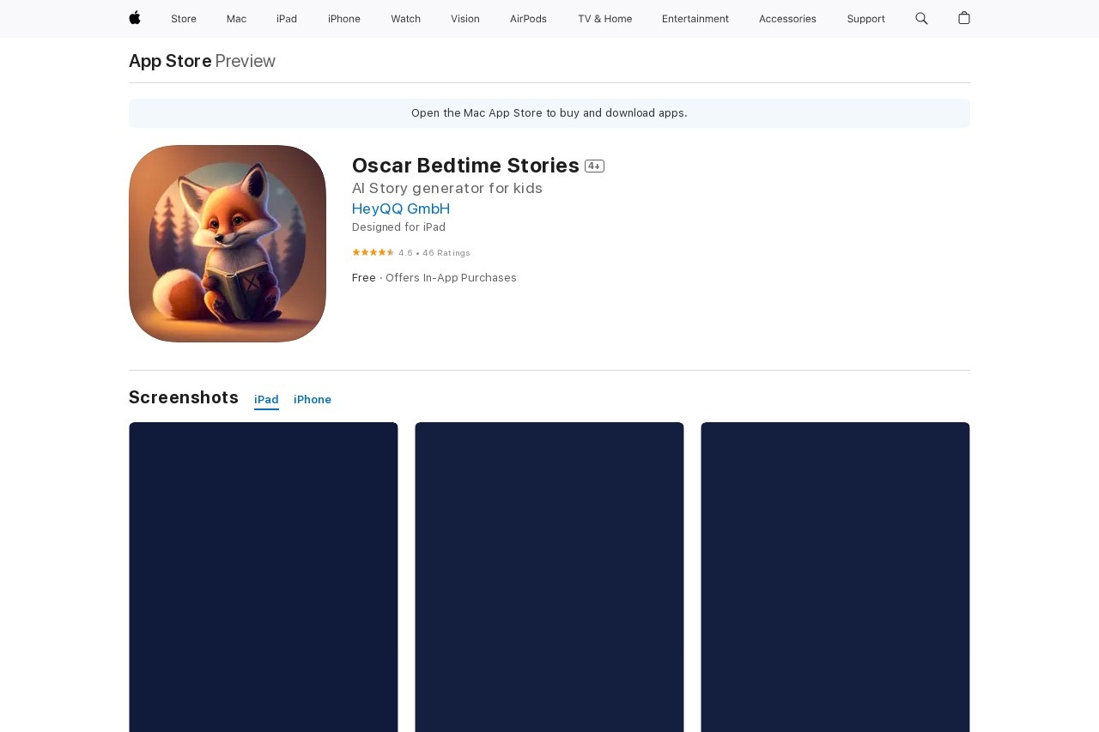Click the Offers In-App Purchases text
Screen dimensions: 1099x732
pyautogui.click(x=451, y=278)
